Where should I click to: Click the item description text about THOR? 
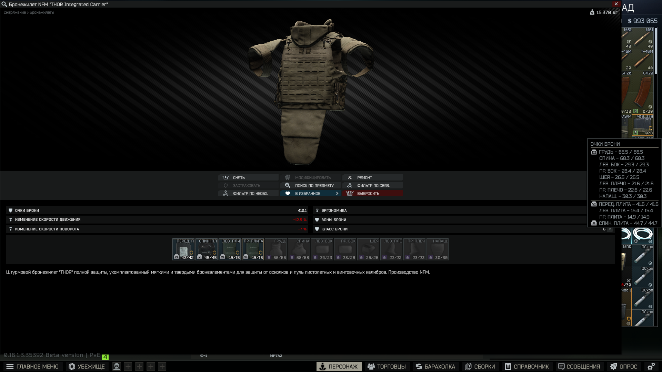coord(218,272)
